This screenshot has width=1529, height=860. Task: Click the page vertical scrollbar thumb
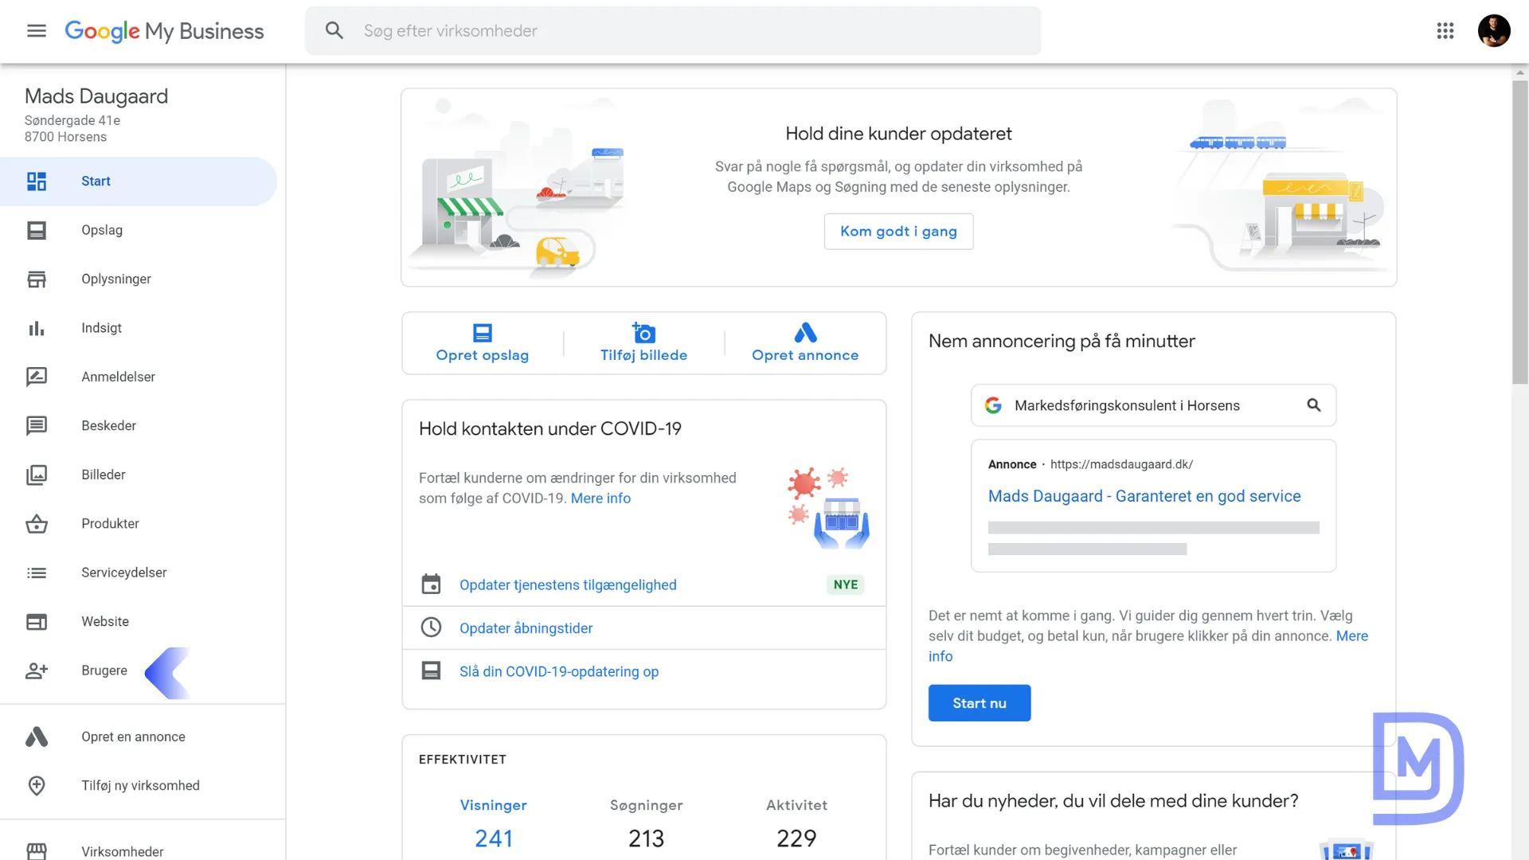click(x=1520, y=233)
